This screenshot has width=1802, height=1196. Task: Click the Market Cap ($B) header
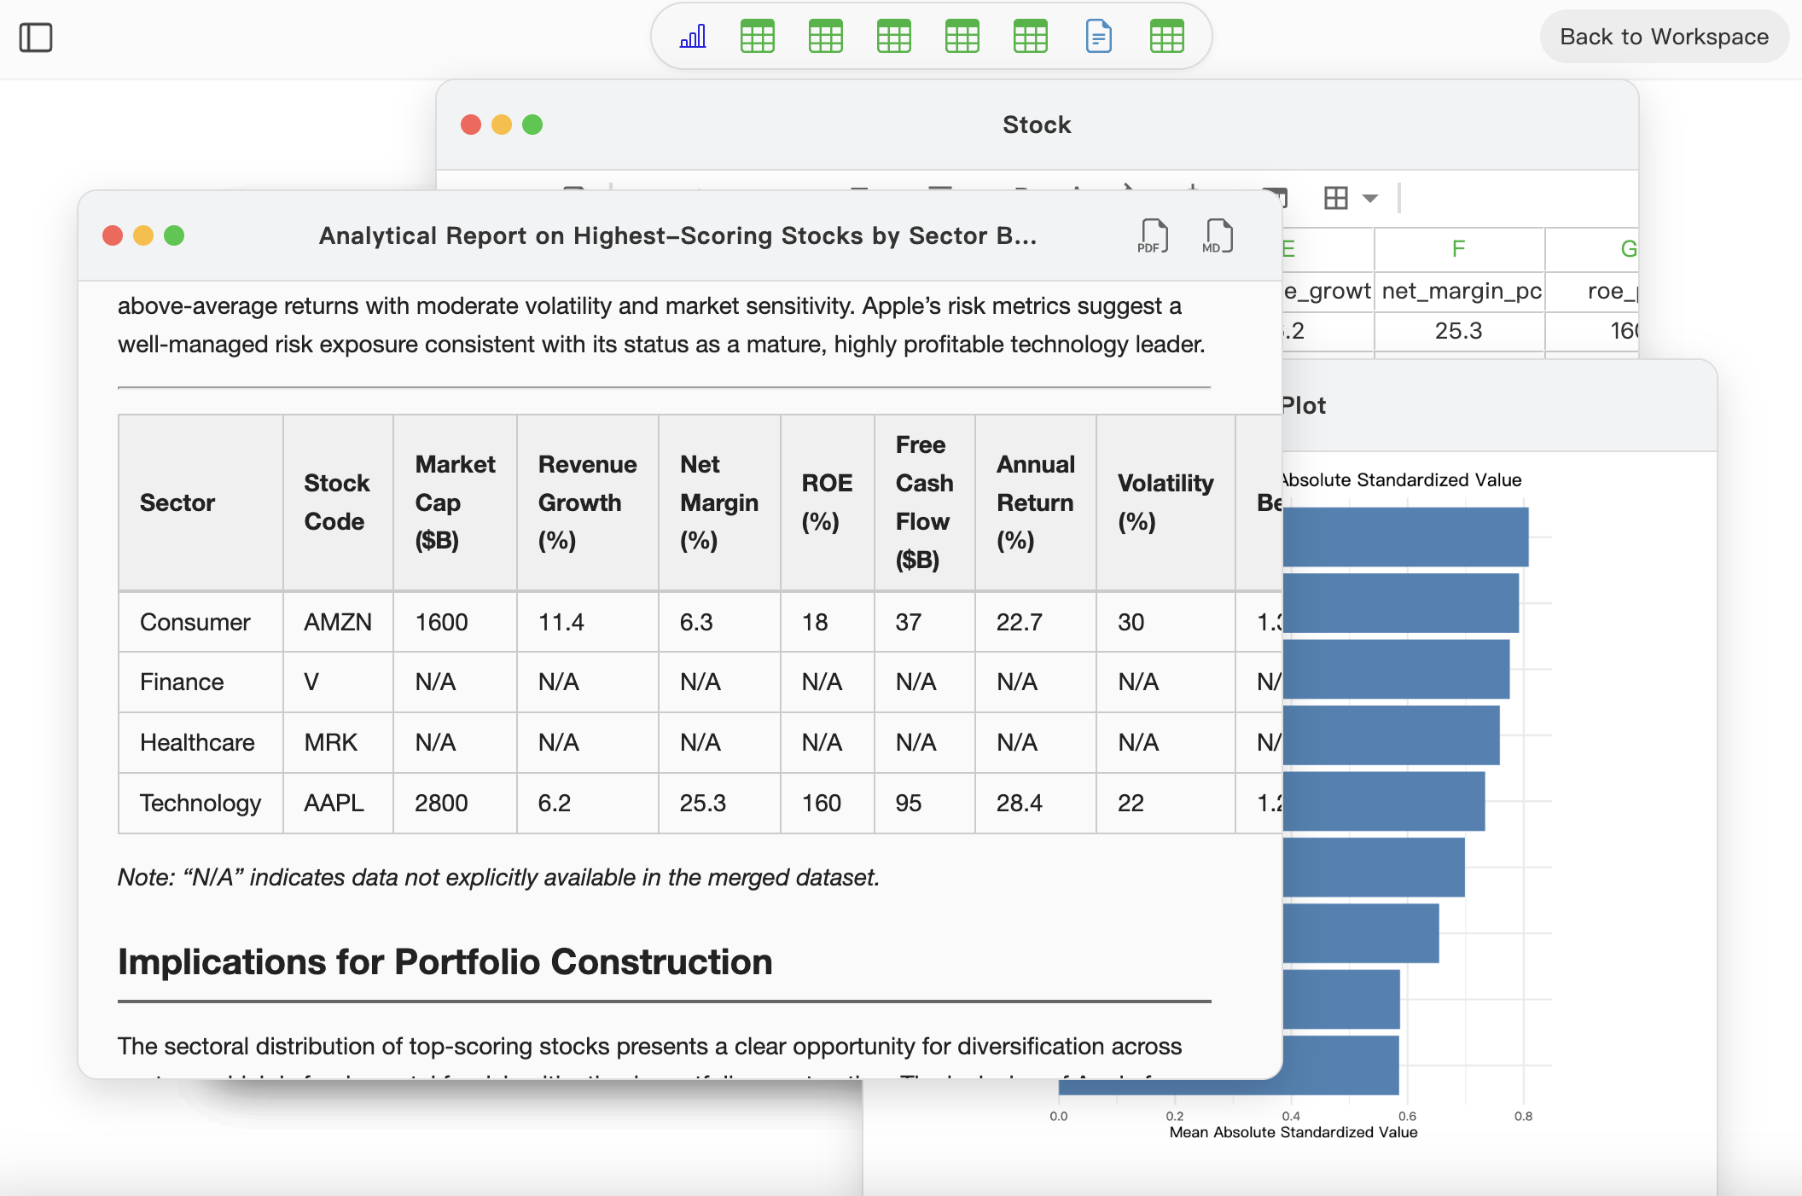coord(455,502)
